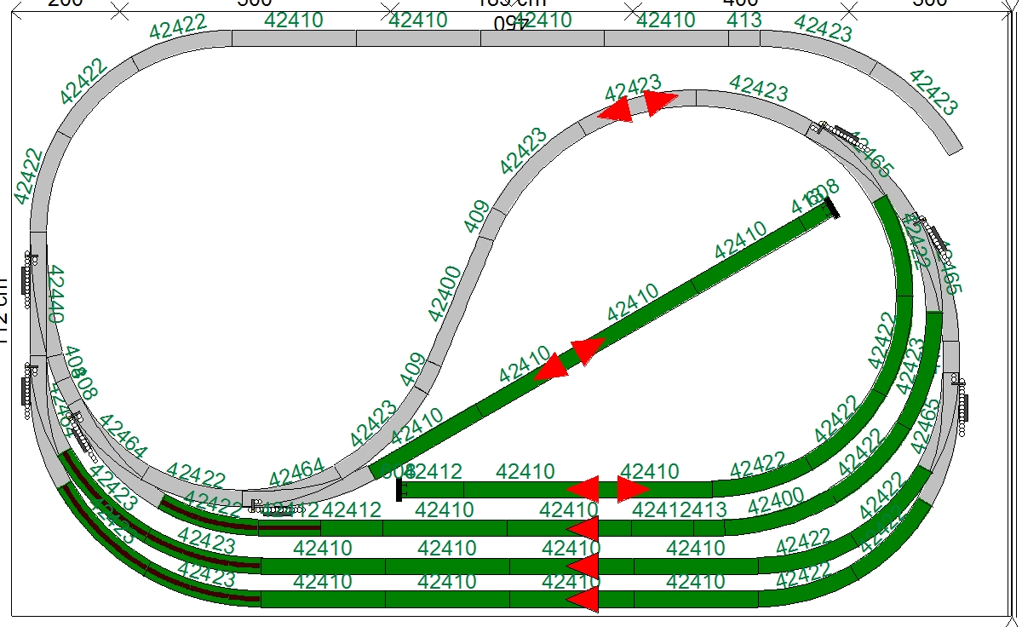Click the red arrow pair on the diagonal green siding

570,359
